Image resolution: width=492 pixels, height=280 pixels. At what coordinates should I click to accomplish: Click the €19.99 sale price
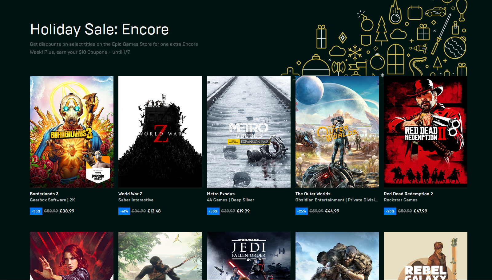click(243, 211)
